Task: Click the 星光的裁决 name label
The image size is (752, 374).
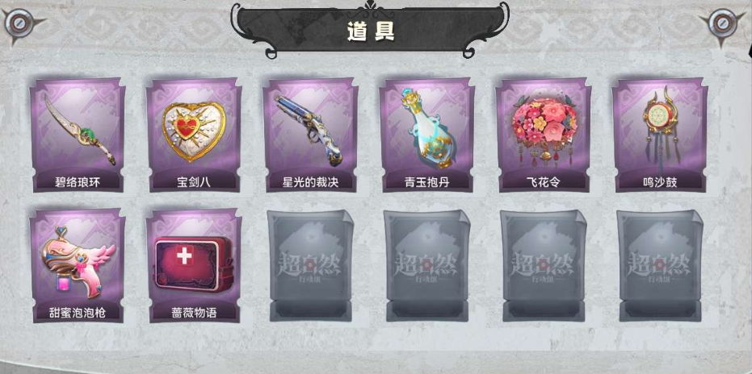Action: tap(311, 182)
